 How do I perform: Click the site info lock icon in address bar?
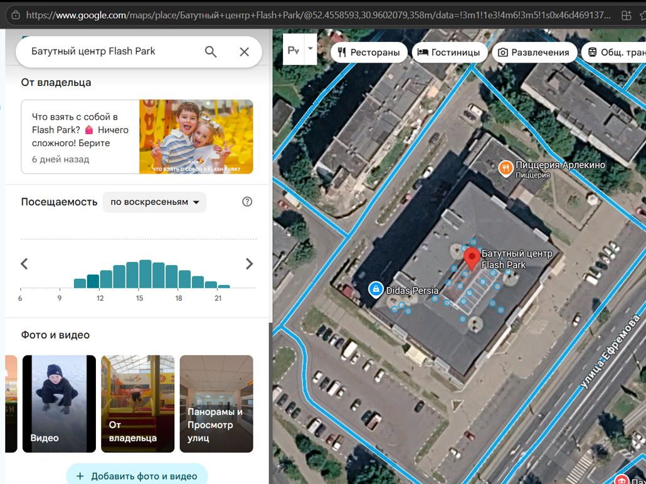tap(16, 15)
